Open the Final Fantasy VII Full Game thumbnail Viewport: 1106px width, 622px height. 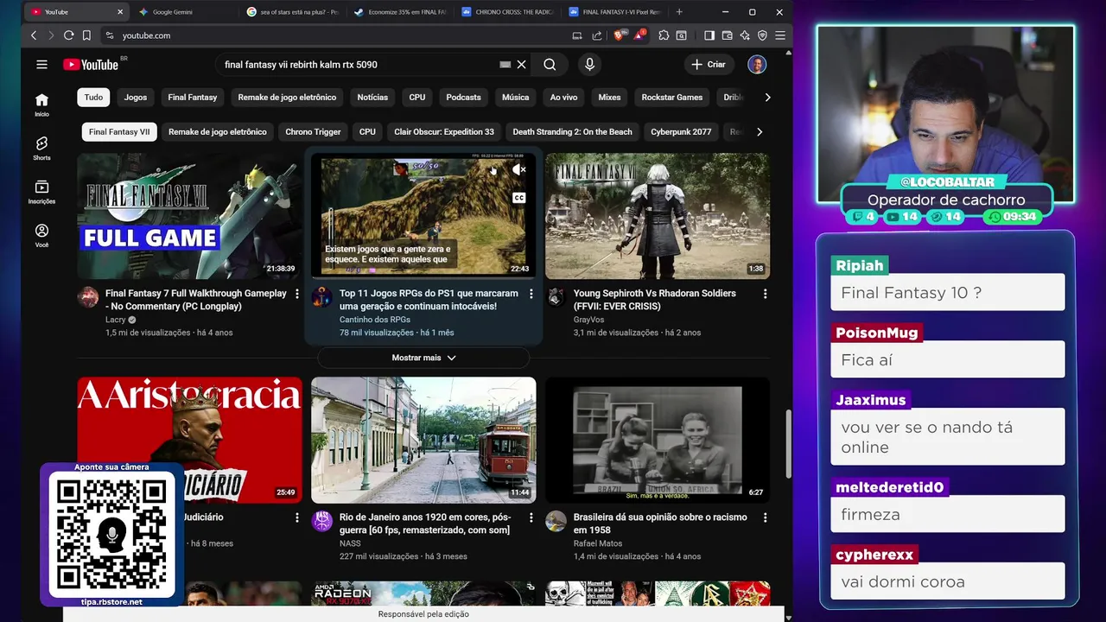[x=189, y=216]
